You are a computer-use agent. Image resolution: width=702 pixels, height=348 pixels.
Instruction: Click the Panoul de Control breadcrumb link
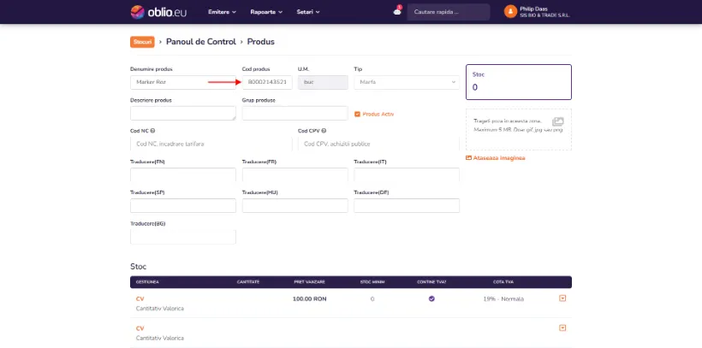point(201,42)
